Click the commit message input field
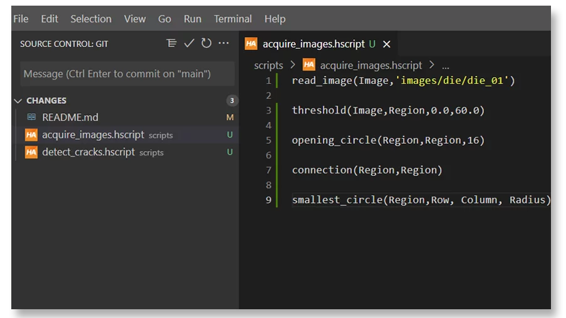Viewport: 566px width, 318px height. (127, 74)
